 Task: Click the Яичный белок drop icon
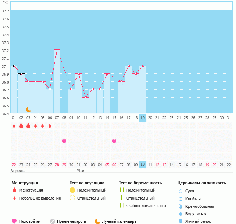pos(181,221)
